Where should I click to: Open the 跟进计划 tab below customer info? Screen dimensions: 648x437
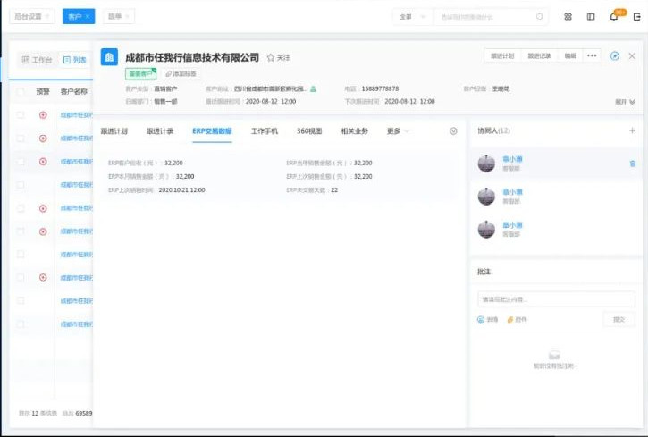tap(114, 131)
